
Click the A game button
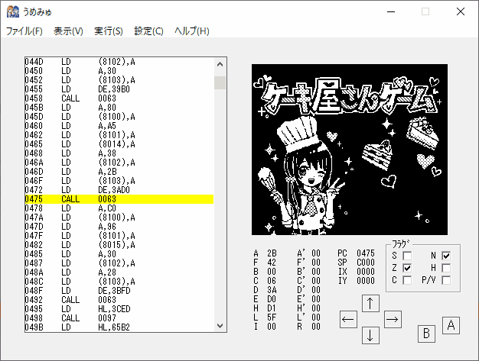[x=451, y=325]
